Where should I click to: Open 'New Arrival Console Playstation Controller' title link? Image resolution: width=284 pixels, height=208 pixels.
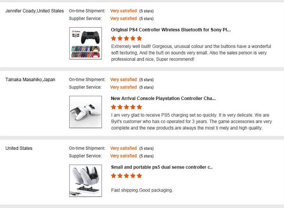coord(163,98)
